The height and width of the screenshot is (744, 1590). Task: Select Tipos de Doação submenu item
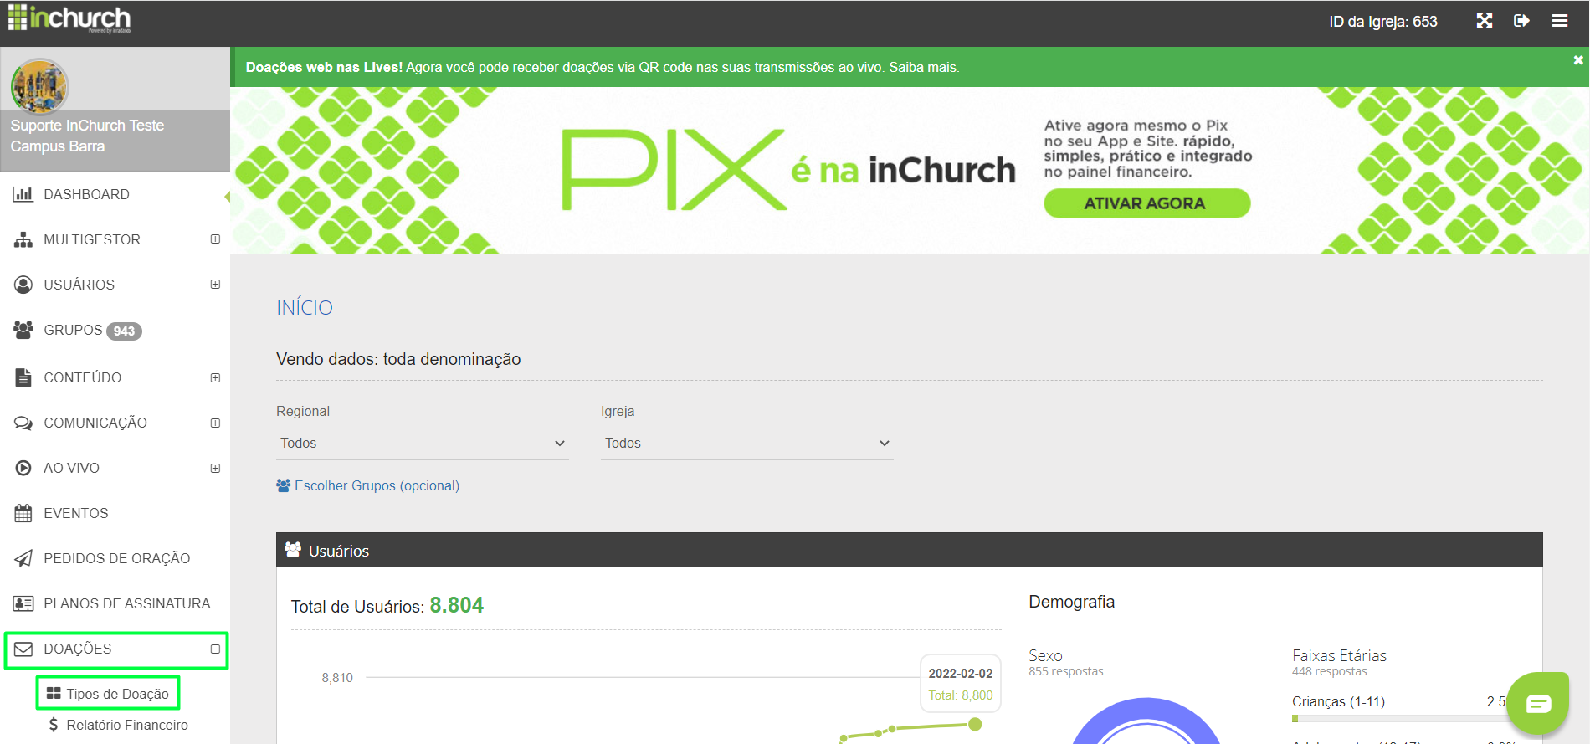tap(108, 694)
